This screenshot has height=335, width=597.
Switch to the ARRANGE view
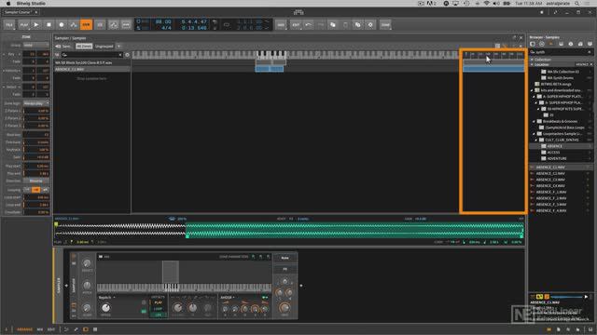(24, 329)
